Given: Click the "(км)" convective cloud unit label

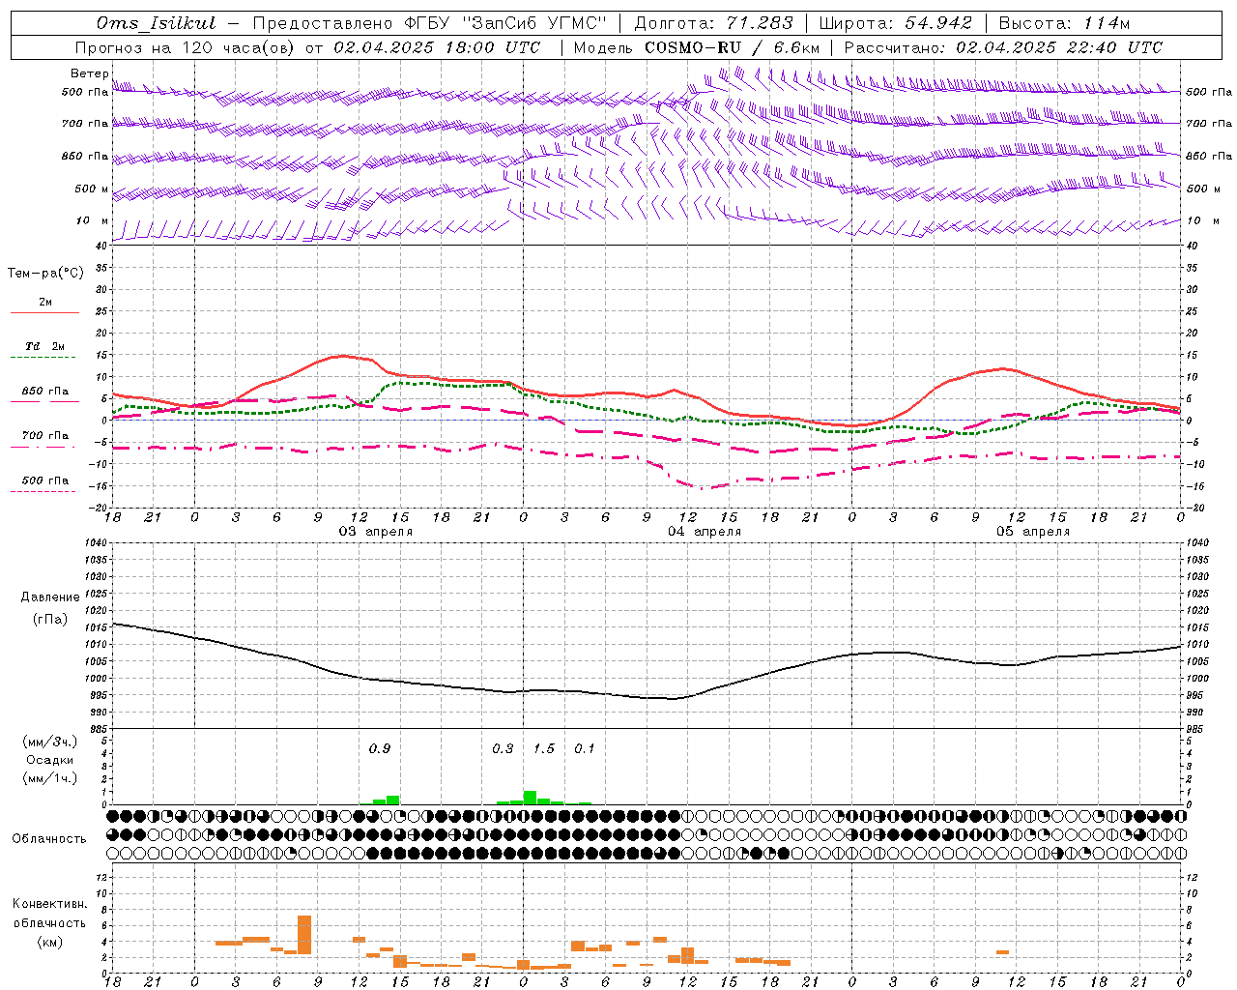Looking at the screenshot, I should (x=49, y=942).
